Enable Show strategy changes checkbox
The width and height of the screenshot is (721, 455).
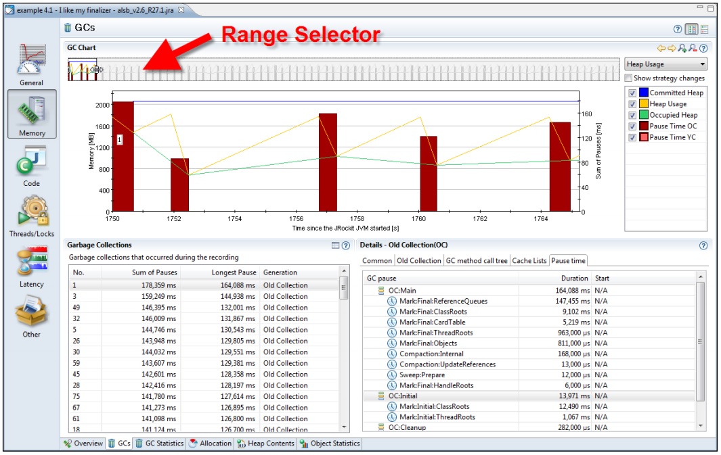tap(629, 78)
